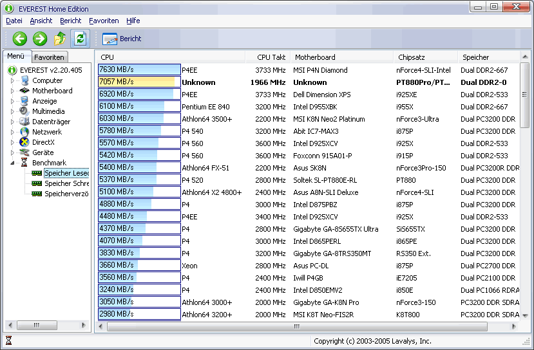Image resolution: width=534 pixels, height=350 pixels.
Task: Click the results list scroll-down arrow
Action: click(x=525, y=316)
